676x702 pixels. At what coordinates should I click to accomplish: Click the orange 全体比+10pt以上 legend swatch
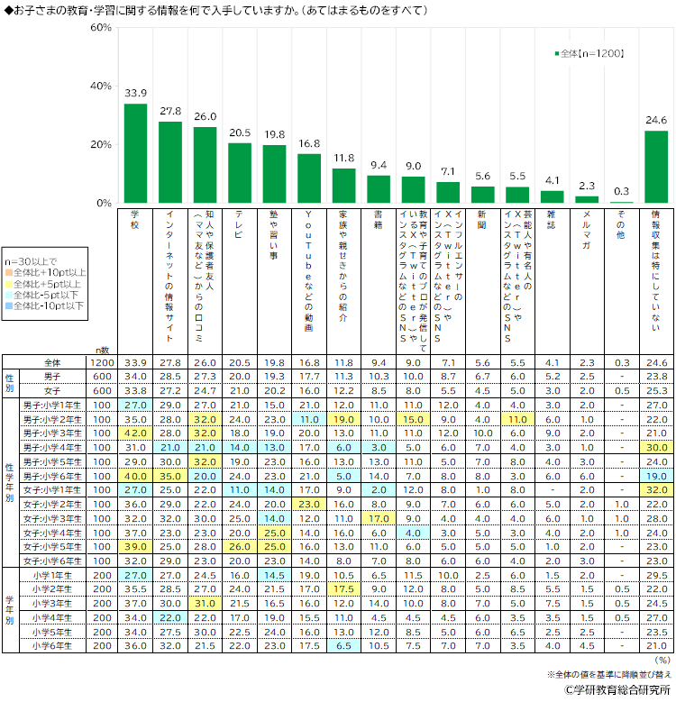point(7,271)
